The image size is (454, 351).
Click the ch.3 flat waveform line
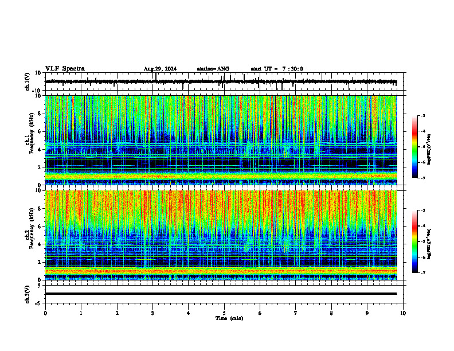[x=221, y=294]
